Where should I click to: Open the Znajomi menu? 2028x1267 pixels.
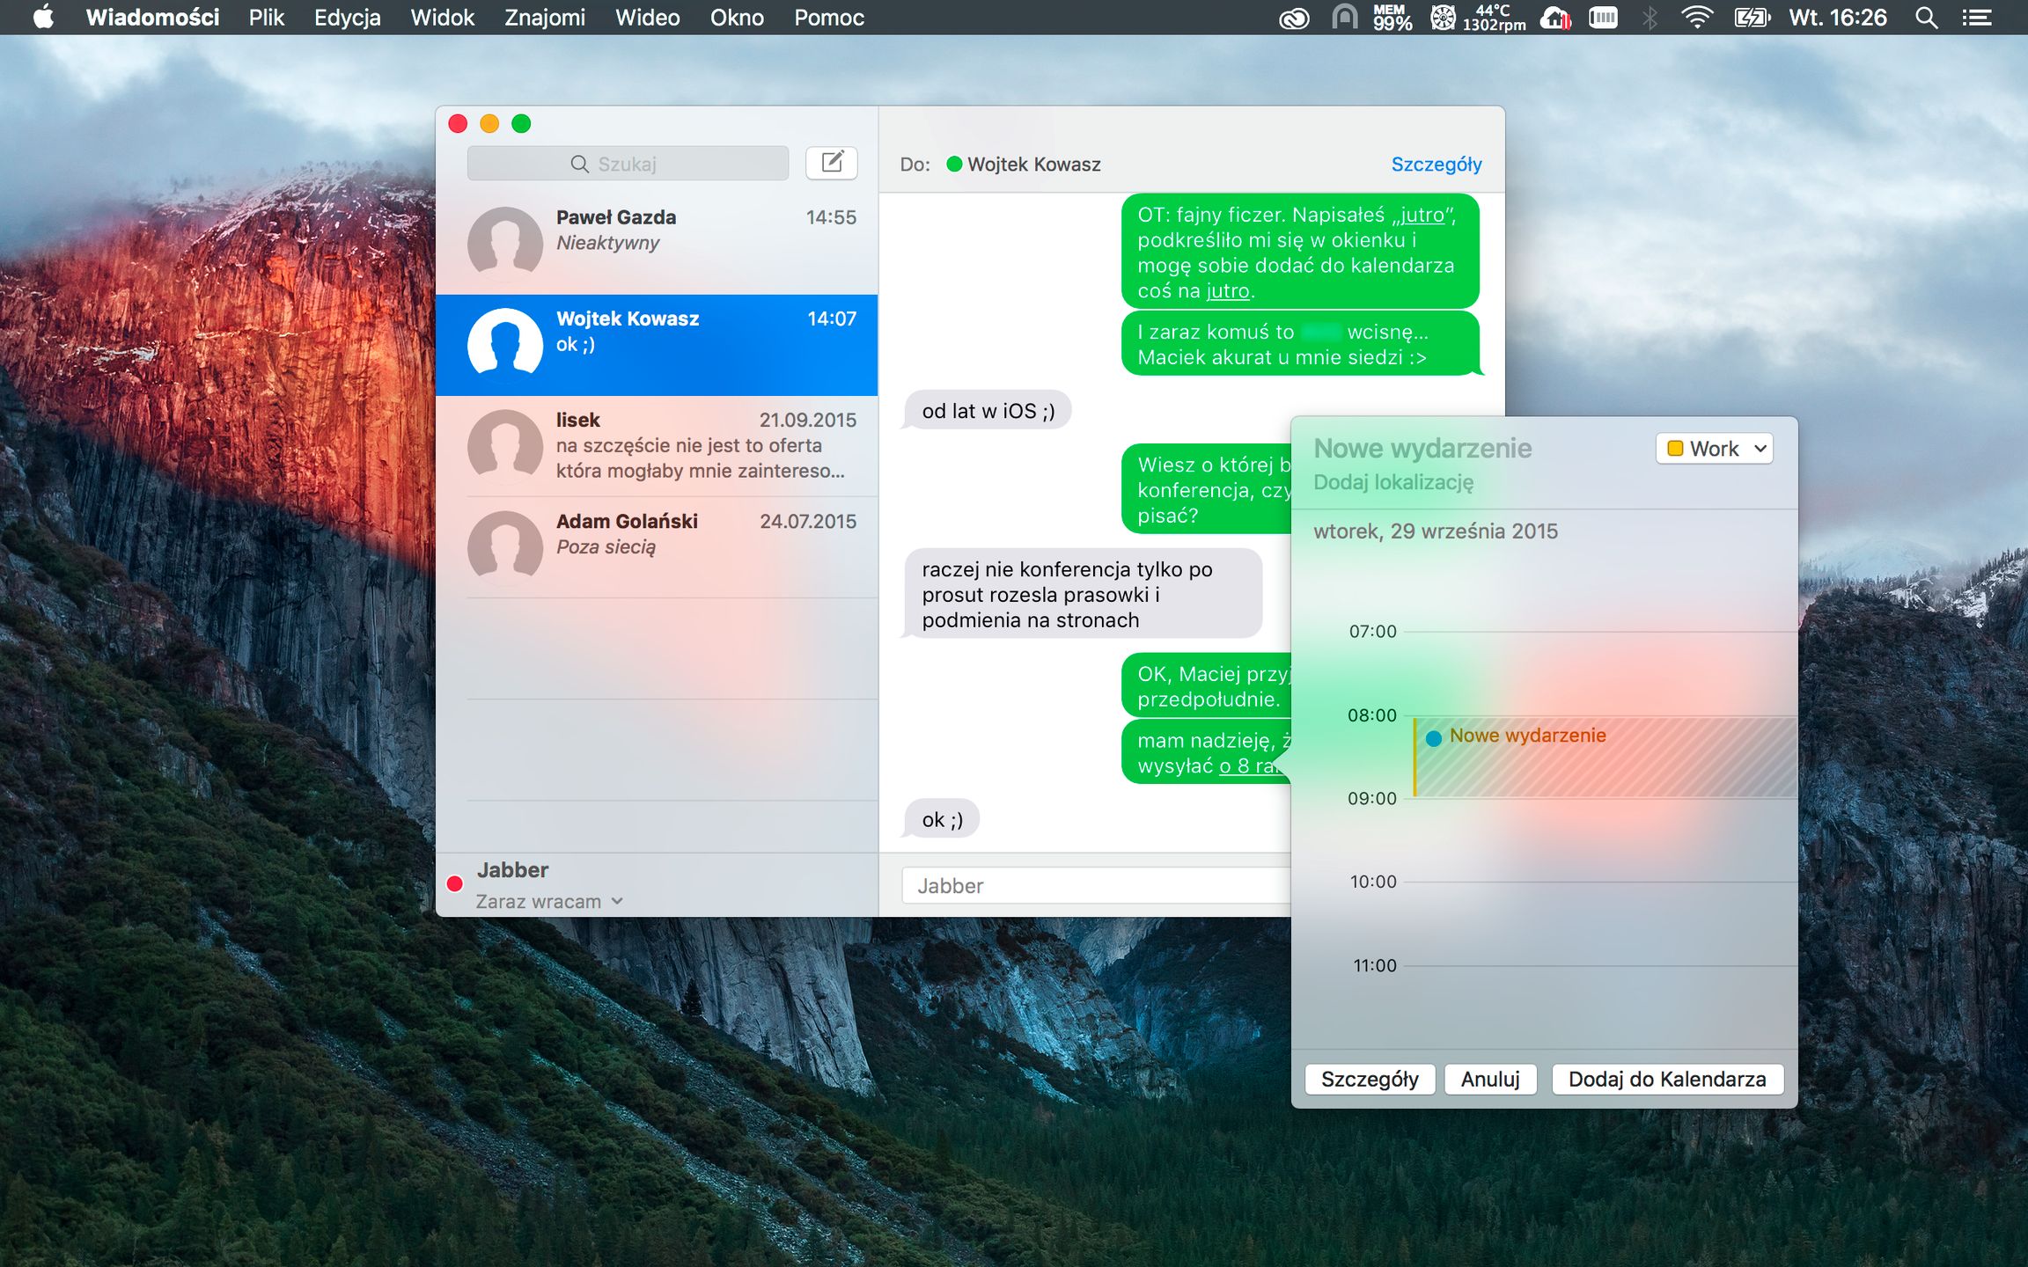(544, 18)
